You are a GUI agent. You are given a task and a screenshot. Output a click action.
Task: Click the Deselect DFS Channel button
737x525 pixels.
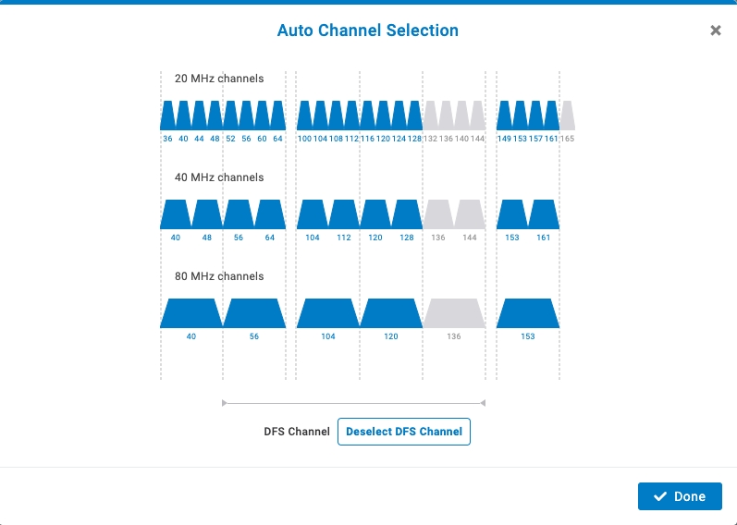(404, 432)
